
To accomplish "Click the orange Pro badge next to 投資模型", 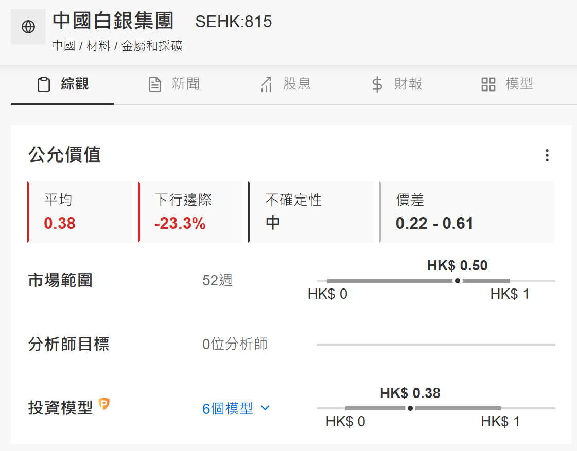I will pyautogui.click(x=104, y=404).
